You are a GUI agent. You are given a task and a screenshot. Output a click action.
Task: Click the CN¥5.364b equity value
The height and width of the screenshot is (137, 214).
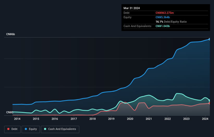coord(163,17)
